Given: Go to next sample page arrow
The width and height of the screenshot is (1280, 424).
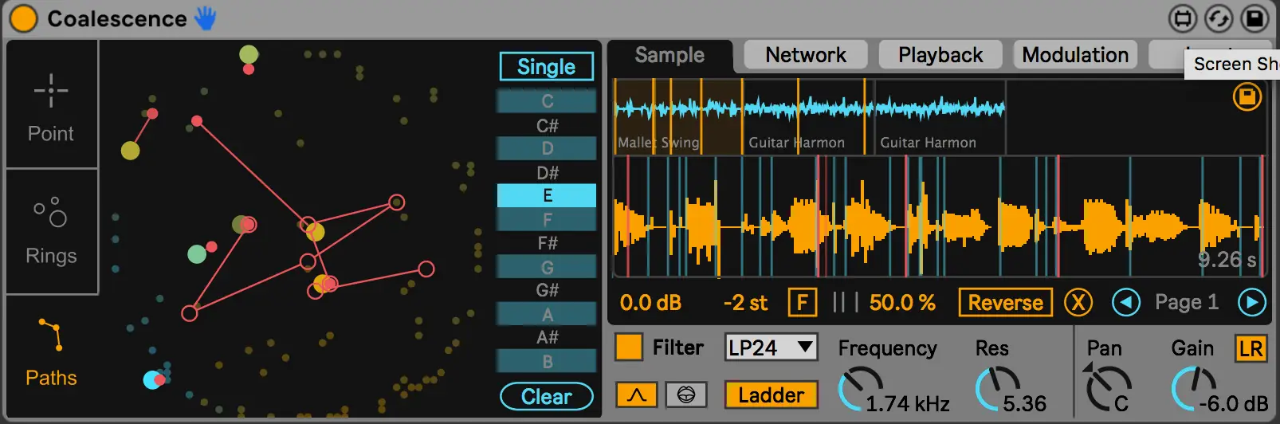Looking at the screenshot, I should (x=1251, y=302).
